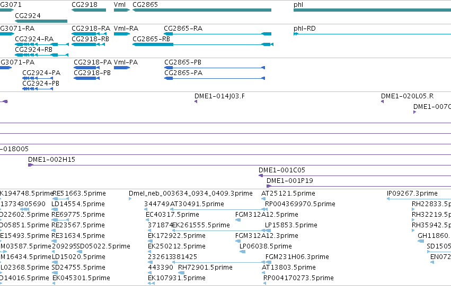Image resolution: width=451 pixels, height=286 pixels.
Task: Select transcript CG2924-RA
Action: tap(42, 44)
